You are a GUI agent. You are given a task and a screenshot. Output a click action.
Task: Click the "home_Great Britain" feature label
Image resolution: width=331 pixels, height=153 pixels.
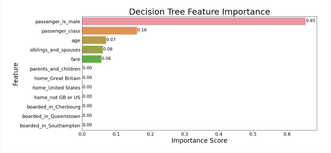(57, 79)
